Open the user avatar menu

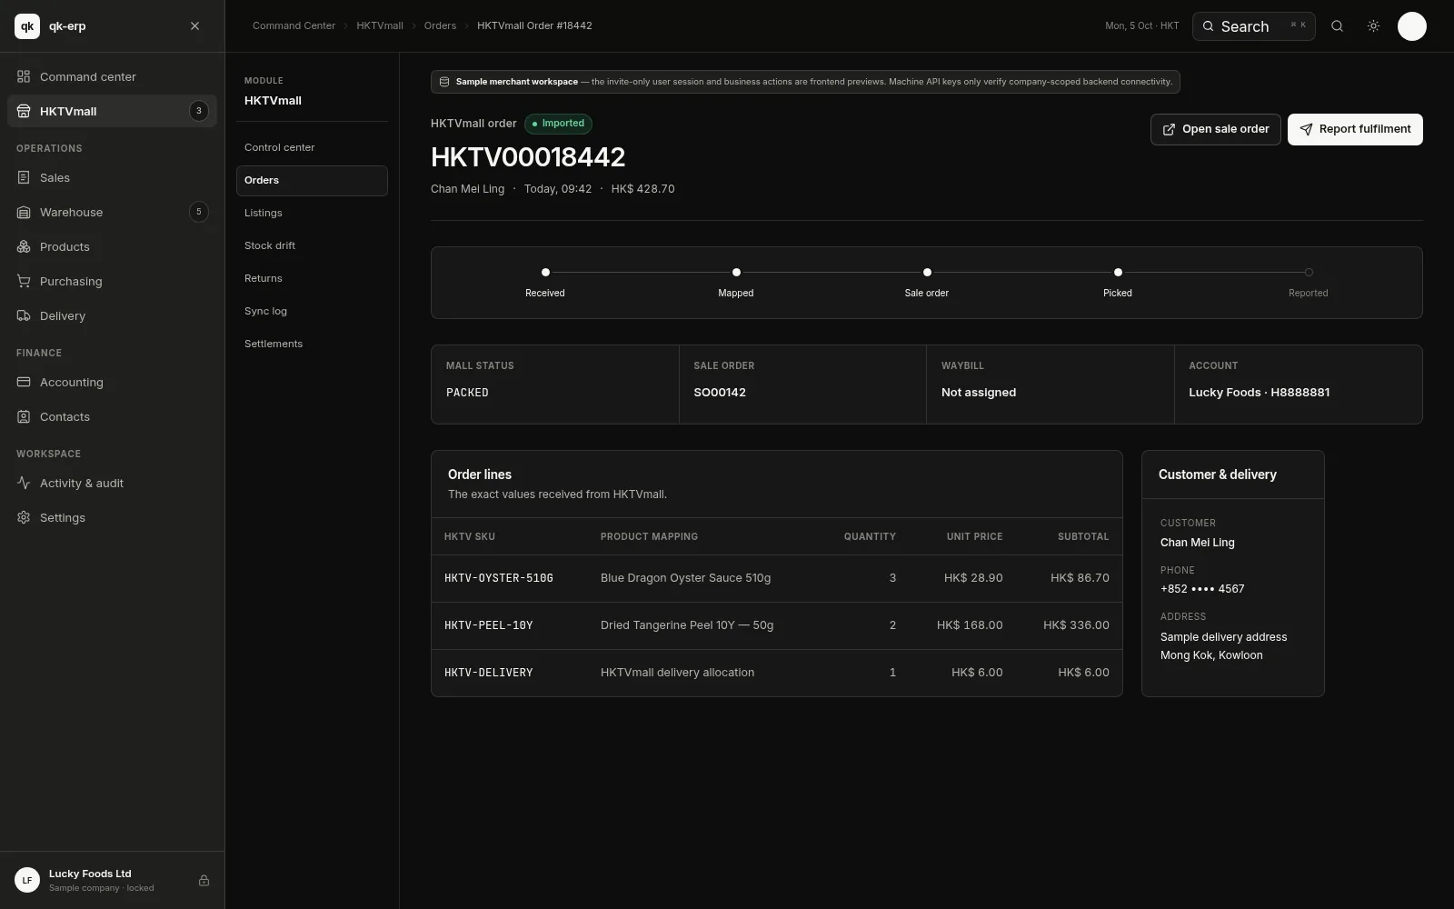(1411, 26)
